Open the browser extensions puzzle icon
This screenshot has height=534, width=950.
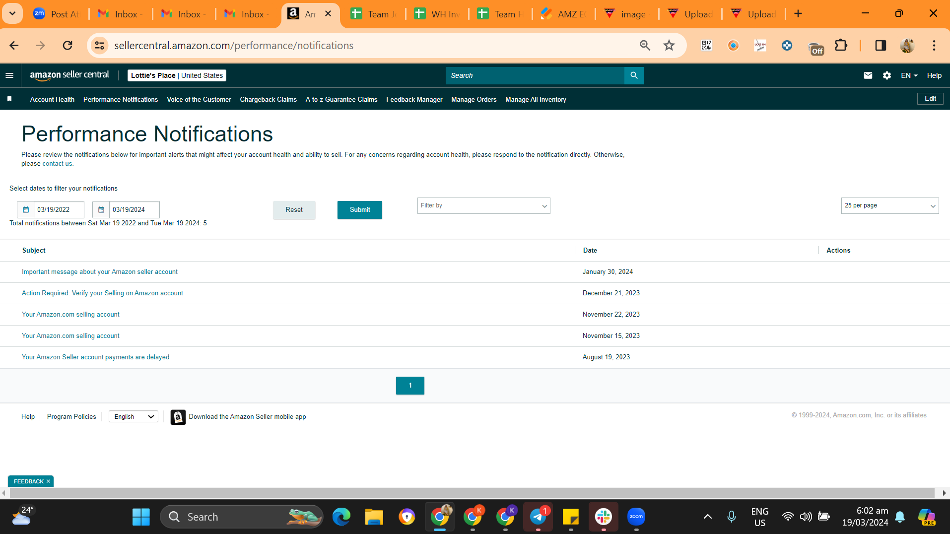tap(841, 46)
